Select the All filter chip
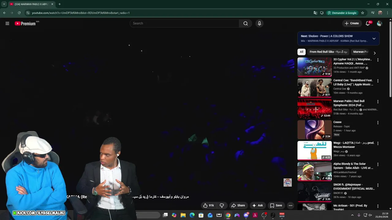This screenshot has height=220, width=392. [x=301, y=52]
